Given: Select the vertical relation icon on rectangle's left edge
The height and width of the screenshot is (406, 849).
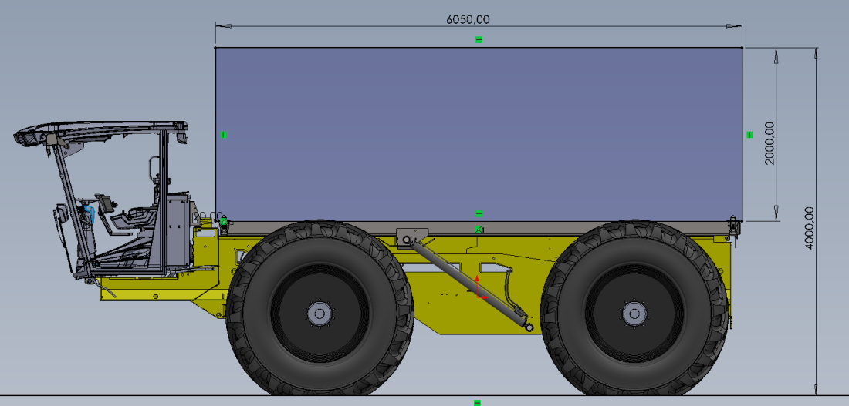Looking at the screenshot, I should coord(223,135).
